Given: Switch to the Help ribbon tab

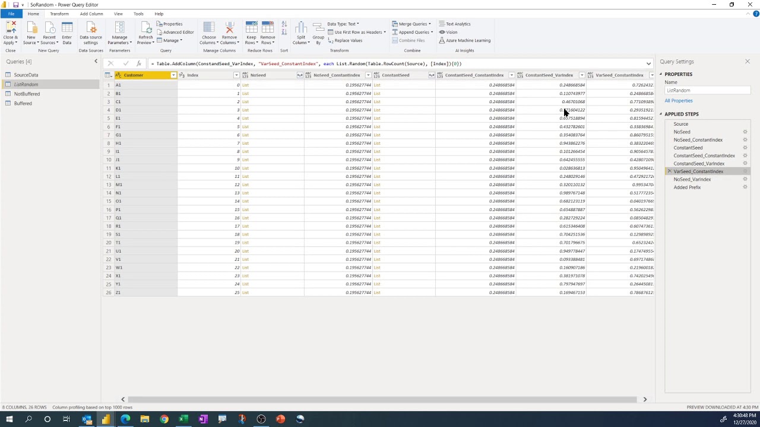Looking at the screenshot, I should tap(159, 14).
